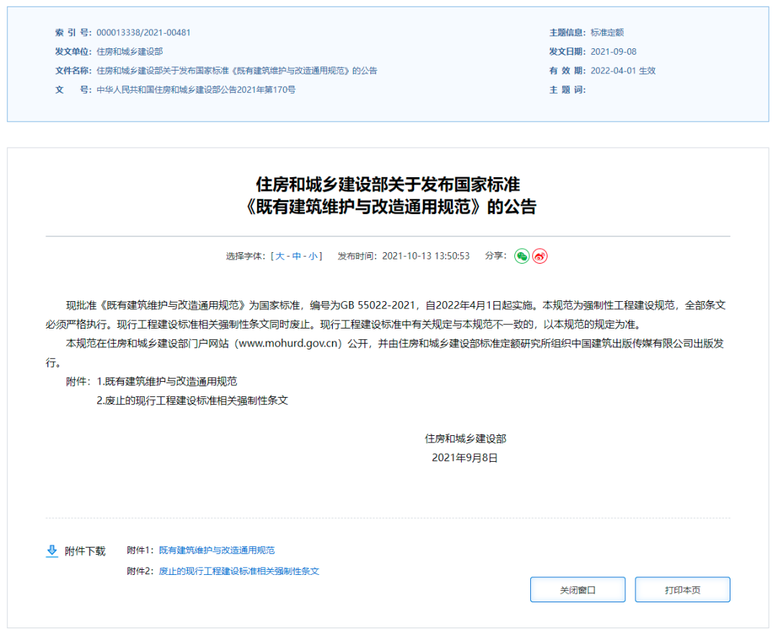Click the 发文日期 label
Viewport: 778px width, 634px height.
point(567,52)
